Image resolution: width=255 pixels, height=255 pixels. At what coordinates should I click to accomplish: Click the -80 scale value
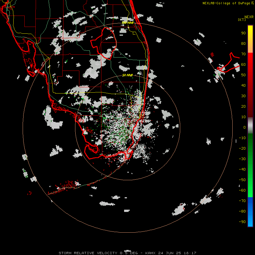(242, 211)
